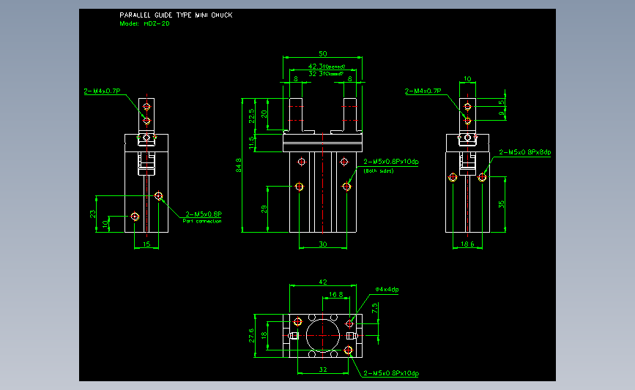Click the '20' finger height dimension
This screenshot has height=390, width=635.
pos(264,114)
